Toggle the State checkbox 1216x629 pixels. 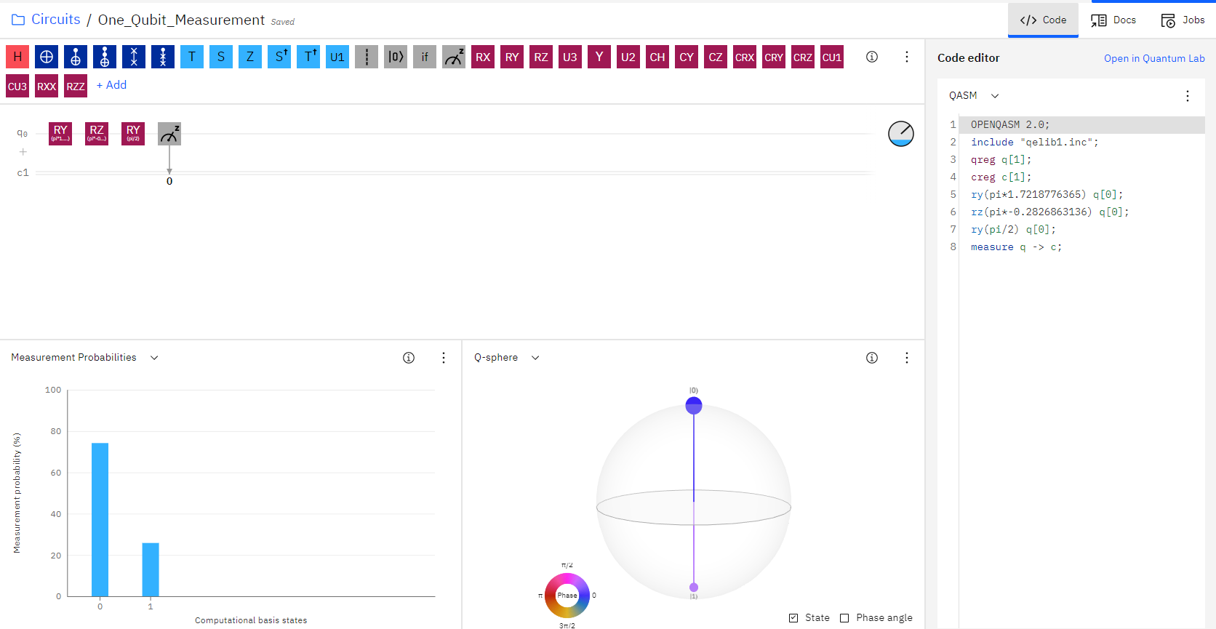tap(793, 618)
